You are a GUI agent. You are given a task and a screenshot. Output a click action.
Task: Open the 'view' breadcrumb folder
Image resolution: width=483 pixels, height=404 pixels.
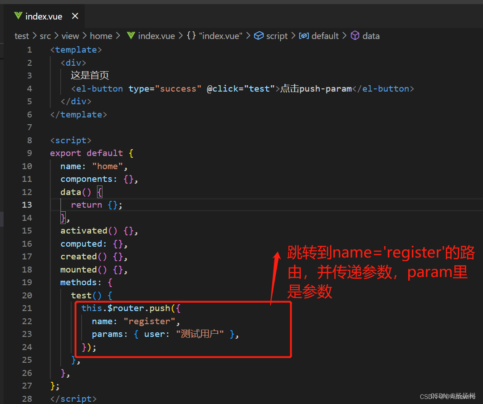(70, 36)
